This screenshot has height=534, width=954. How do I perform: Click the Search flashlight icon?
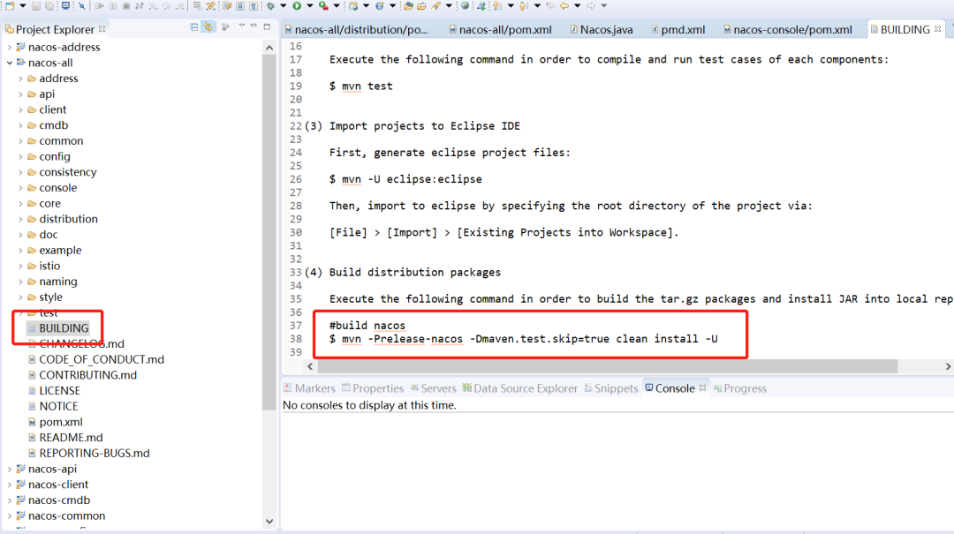(x=435, y=6)
